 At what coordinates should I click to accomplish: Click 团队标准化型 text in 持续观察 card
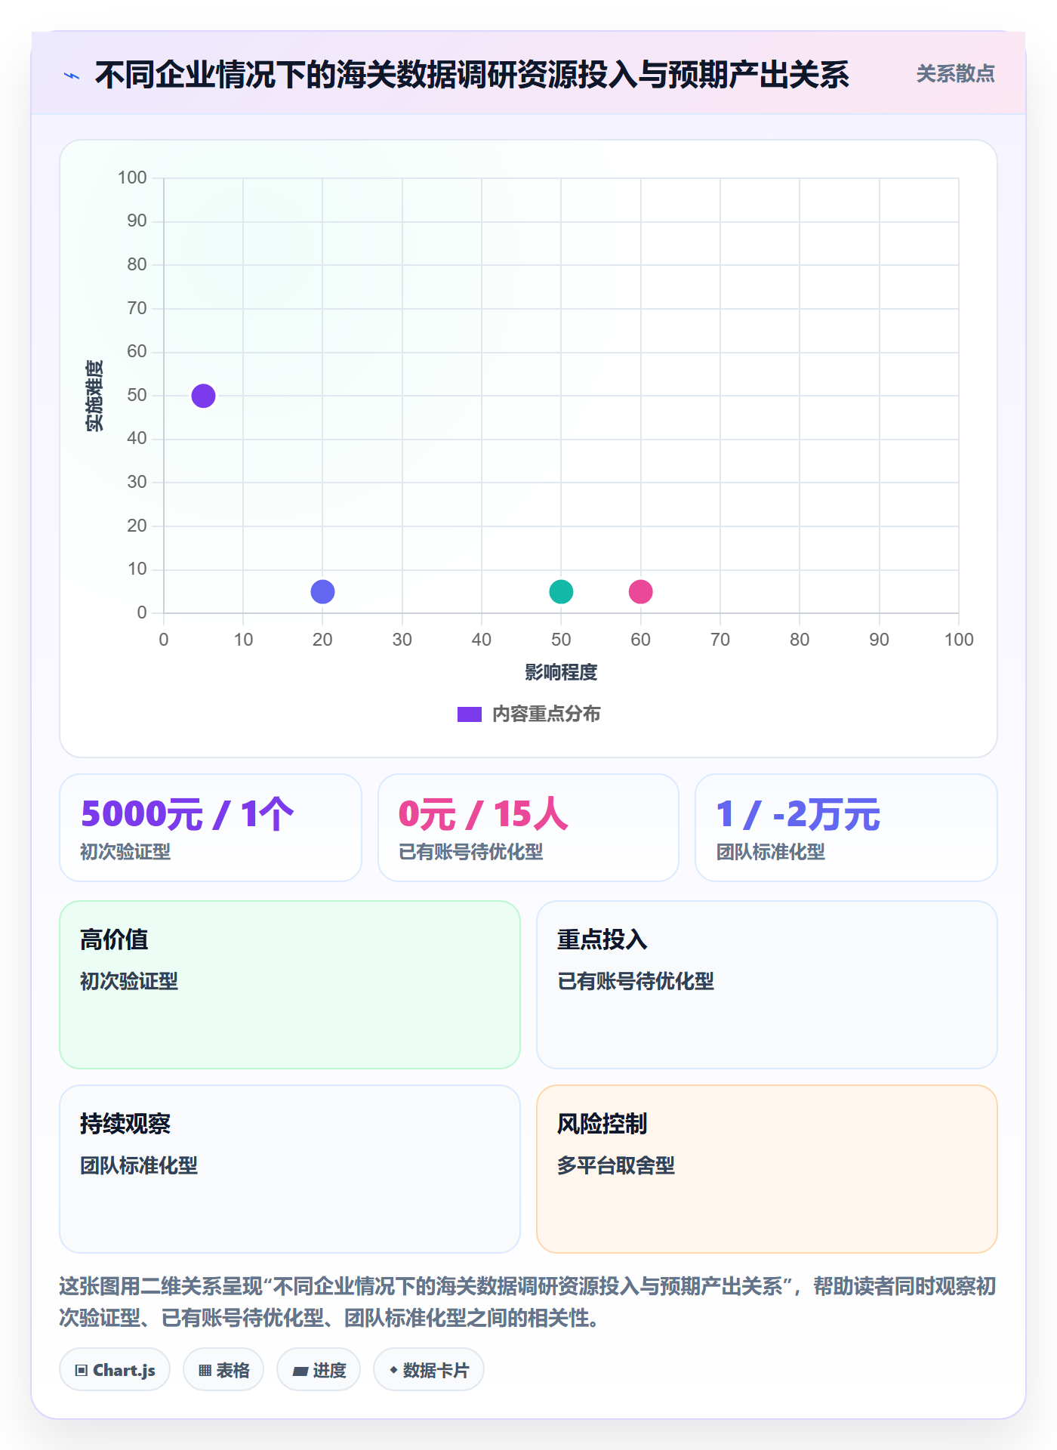point(139,1165)
